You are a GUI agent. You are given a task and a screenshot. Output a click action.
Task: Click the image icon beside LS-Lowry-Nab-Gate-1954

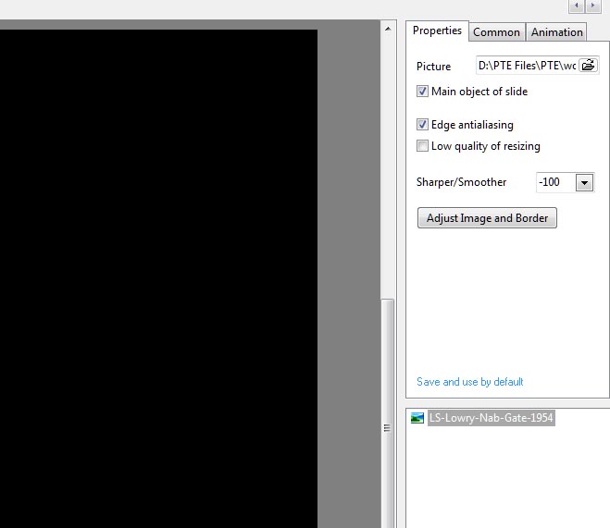[417, 418]
